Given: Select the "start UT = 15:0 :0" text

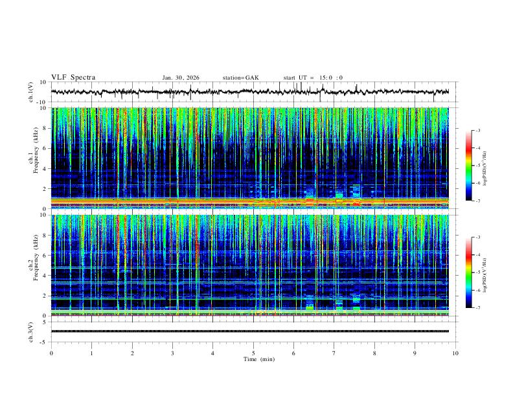Looking at the screenshot, I should click(x=313, y=78).
